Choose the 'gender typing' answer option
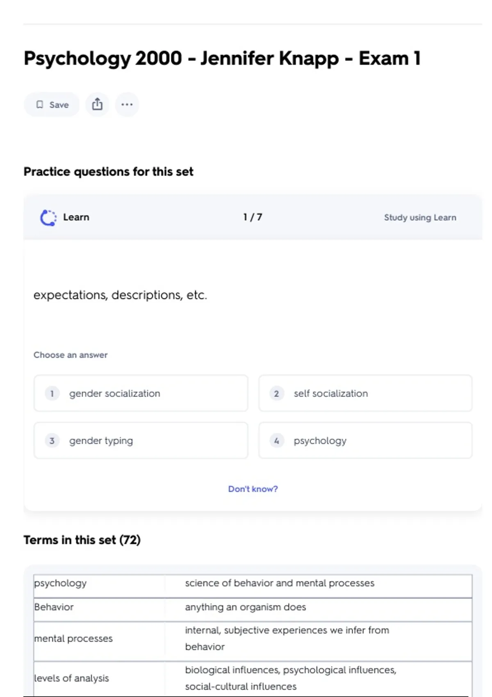 [141, 441]
